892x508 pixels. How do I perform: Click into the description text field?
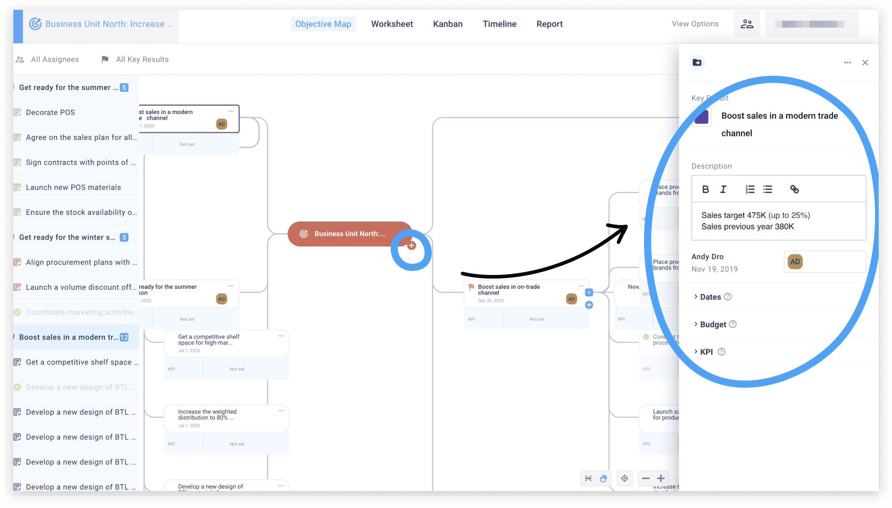(x=779, y=221)
